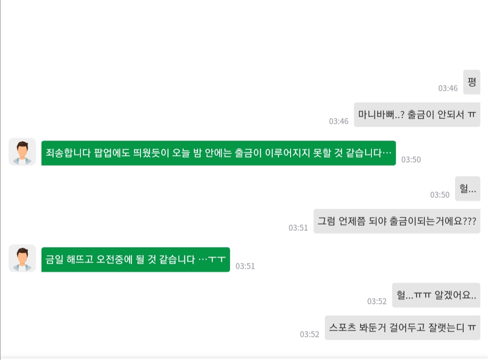Select the green 금일 해뜨고 오전중에 bubble
The image size is (488, 360).
[x=136, y=260]
